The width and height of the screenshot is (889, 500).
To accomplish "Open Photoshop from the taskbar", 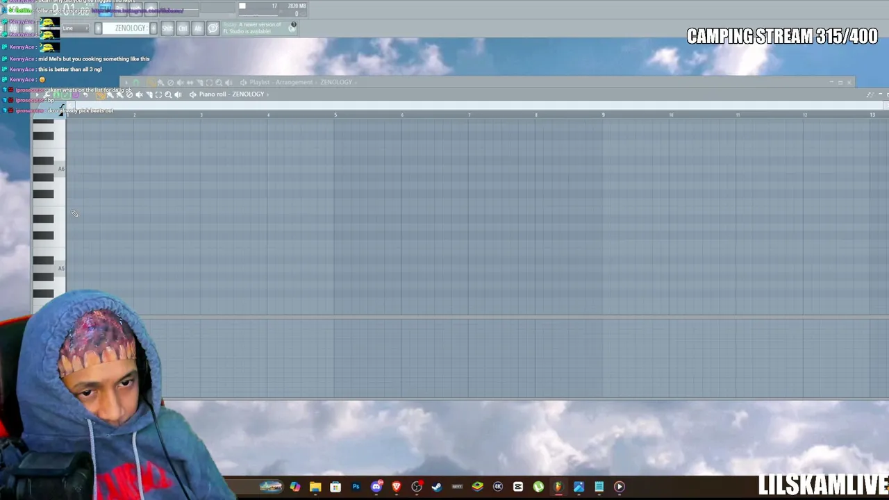I will tap(356, 486).
